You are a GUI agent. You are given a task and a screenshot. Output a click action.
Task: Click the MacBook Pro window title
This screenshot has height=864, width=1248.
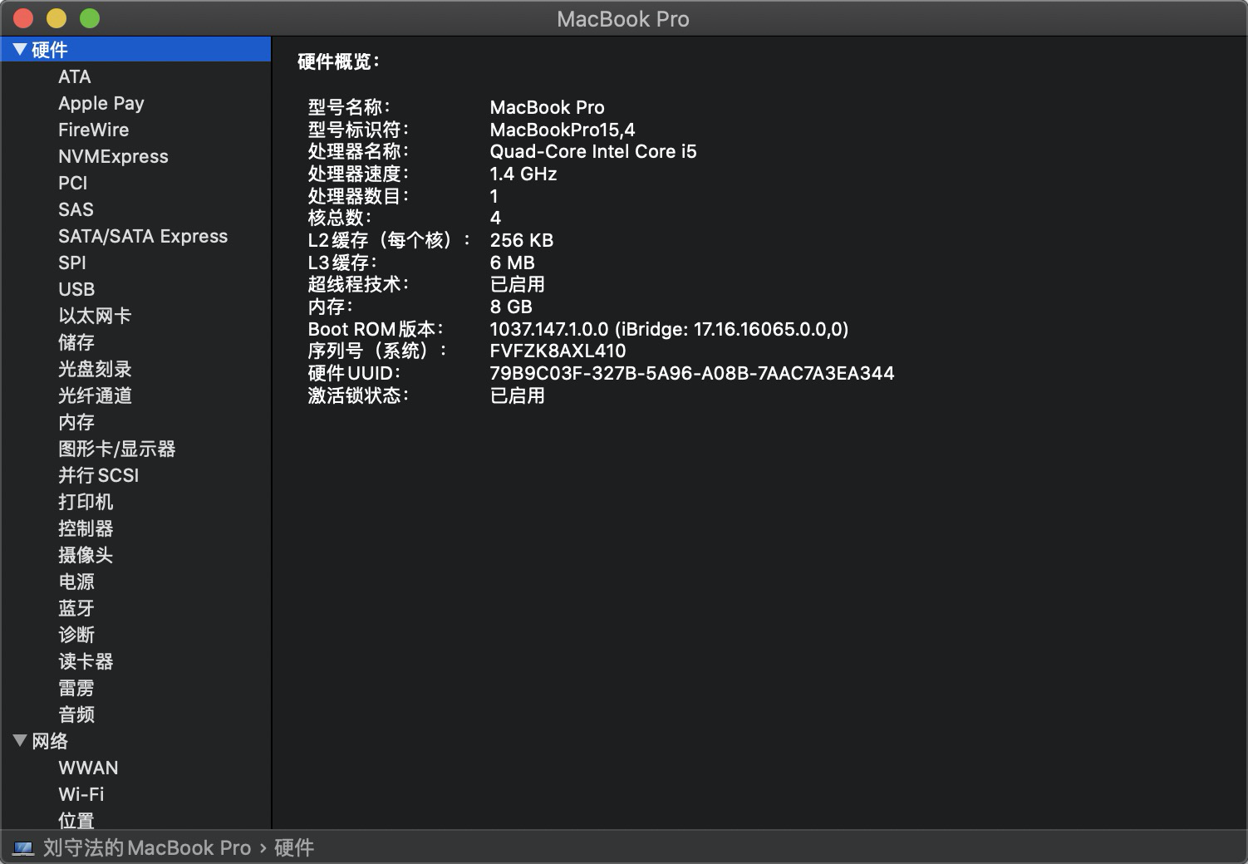click(623, 19)
